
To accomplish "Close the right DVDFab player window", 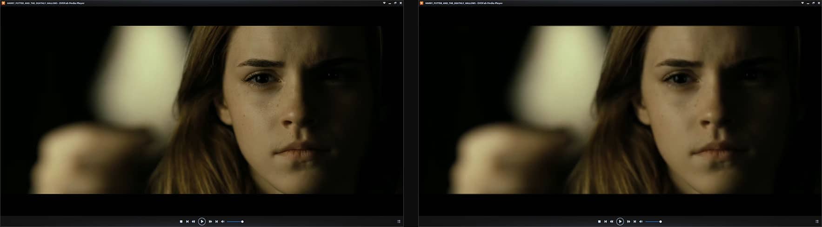I will click(819, 3).
